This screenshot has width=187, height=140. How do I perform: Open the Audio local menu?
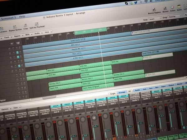[x=38, y=33]
